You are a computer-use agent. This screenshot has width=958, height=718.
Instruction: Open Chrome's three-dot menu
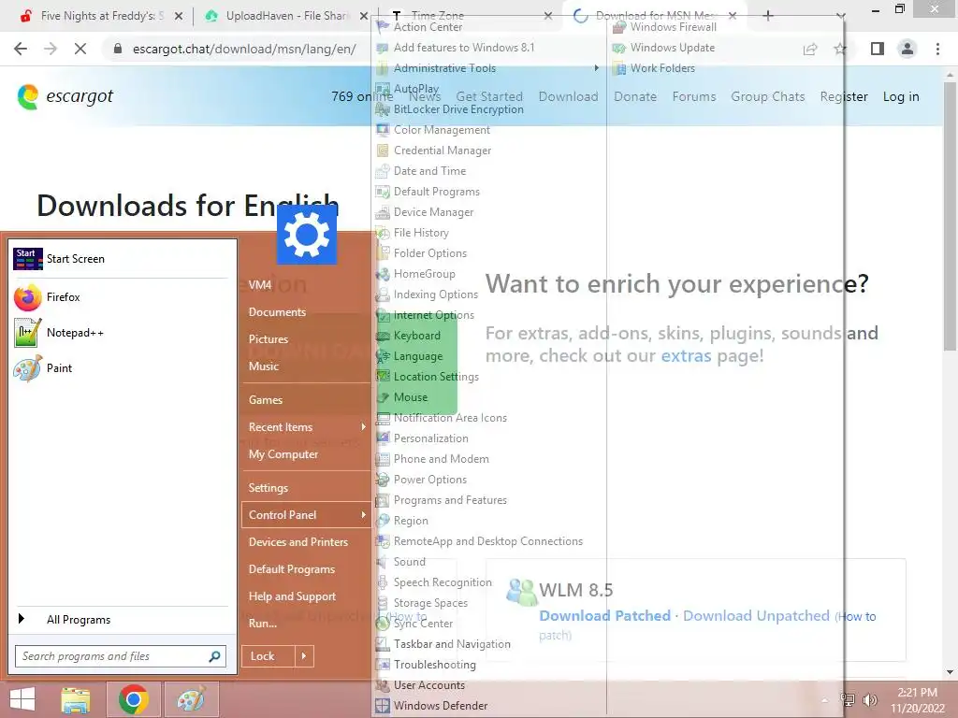pos(937,49)
